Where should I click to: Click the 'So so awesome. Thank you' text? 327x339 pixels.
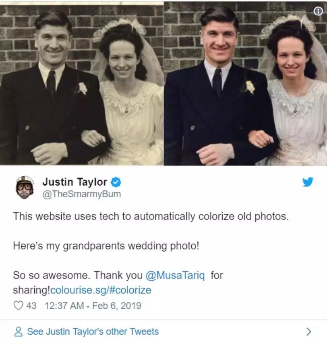tap(78, 275)
